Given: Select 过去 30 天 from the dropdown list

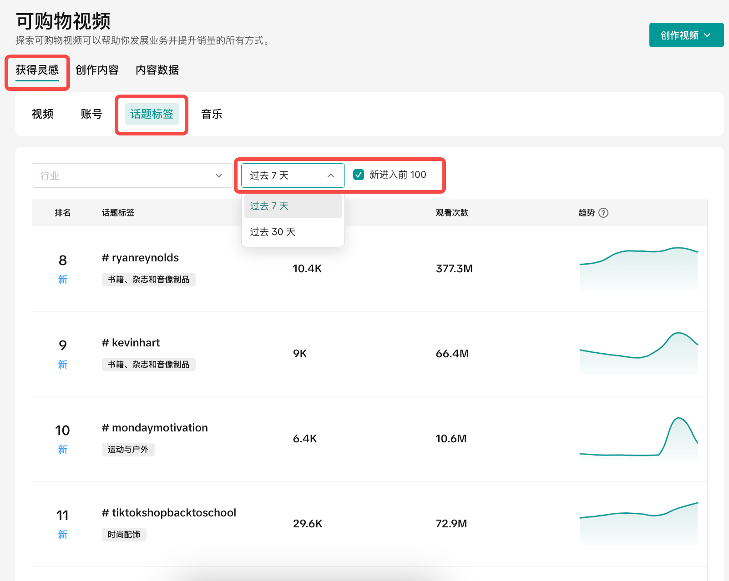Looking at the screenshot, I should [x=273, y=232].
